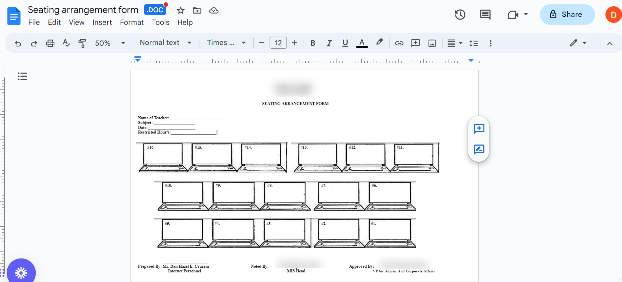This screenshot has height=282, width=622.
Task: Open the Insert menu
Action: (102, 22)
